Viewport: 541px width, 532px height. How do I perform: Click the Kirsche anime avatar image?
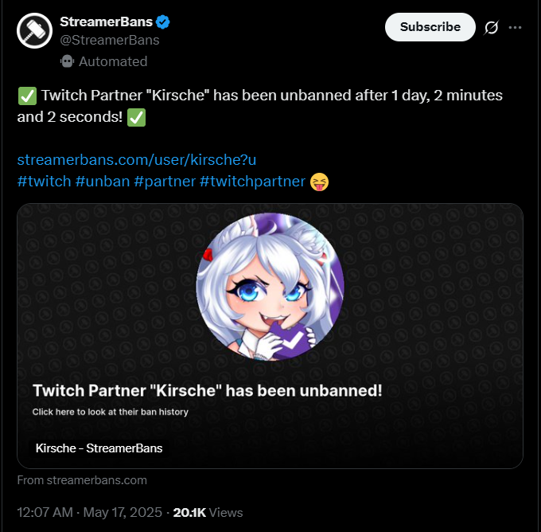point(270,287)
